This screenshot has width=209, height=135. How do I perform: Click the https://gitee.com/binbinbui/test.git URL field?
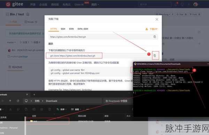(x=103, y=37)
